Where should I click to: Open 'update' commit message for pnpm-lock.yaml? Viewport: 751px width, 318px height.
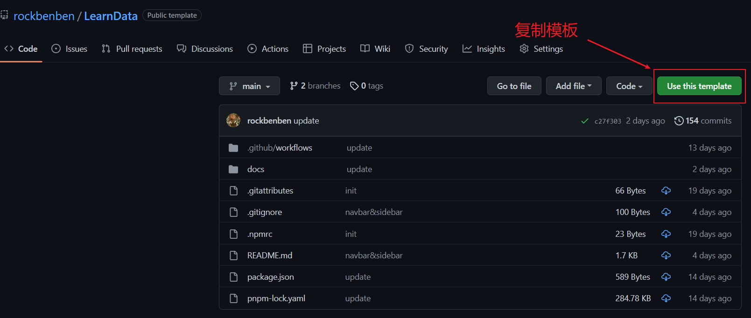358,298
